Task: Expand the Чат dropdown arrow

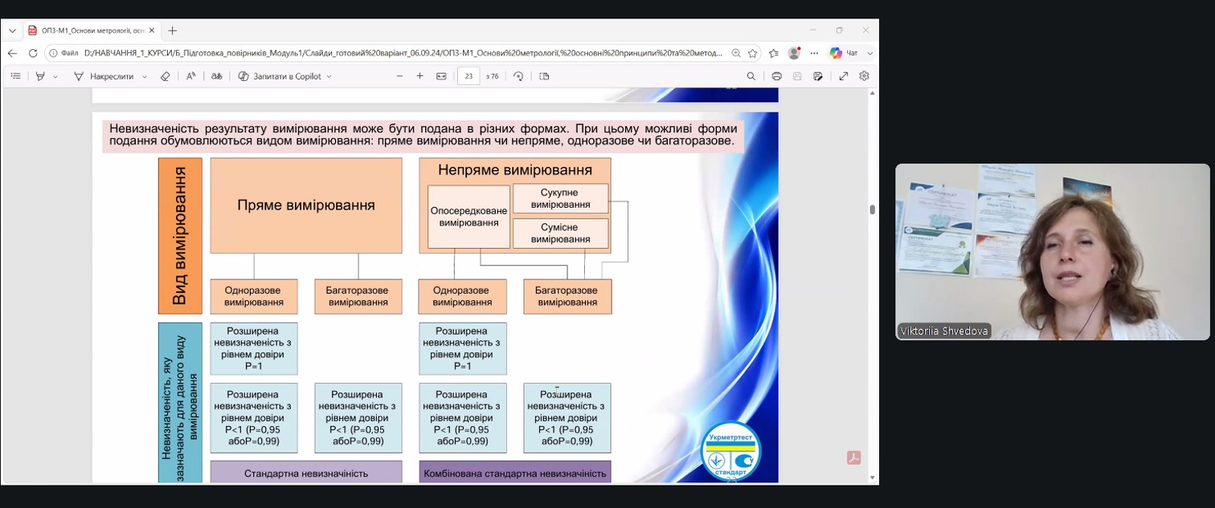Action: pos(870,53)
